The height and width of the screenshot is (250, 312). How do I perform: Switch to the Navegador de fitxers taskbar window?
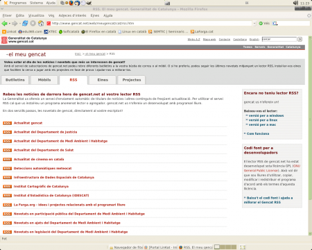pyautogui.click(x=126, y=247)
